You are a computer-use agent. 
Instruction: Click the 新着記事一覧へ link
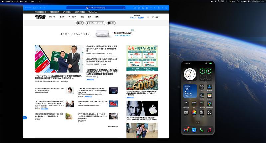click(113, 127)
